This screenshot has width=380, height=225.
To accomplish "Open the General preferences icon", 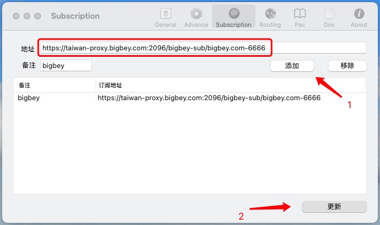I will (166, 13).
